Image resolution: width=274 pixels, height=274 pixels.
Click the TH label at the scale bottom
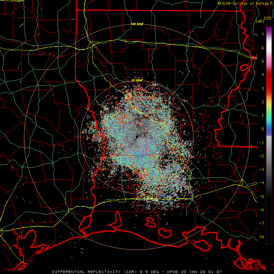[x=262, y=237]
